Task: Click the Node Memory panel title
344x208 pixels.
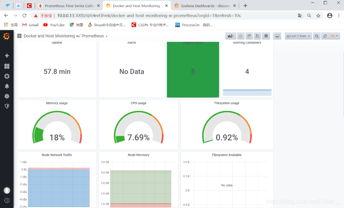Action: point(138,155)
